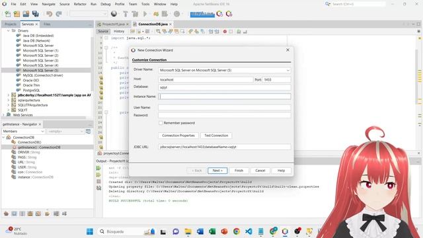The width and height of the screenshot is (423, 238).
Task: Open Visual Studio Code from the taskbar
Action: (249, 231)
